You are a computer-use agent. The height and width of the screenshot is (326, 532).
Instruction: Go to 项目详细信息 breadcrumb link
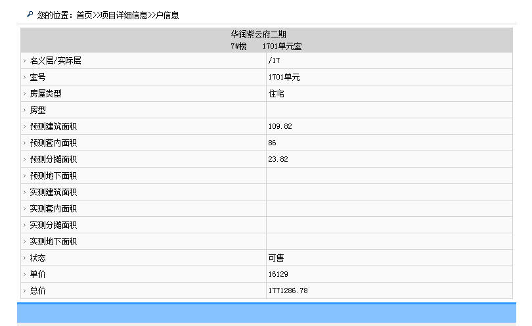point(124,15)
